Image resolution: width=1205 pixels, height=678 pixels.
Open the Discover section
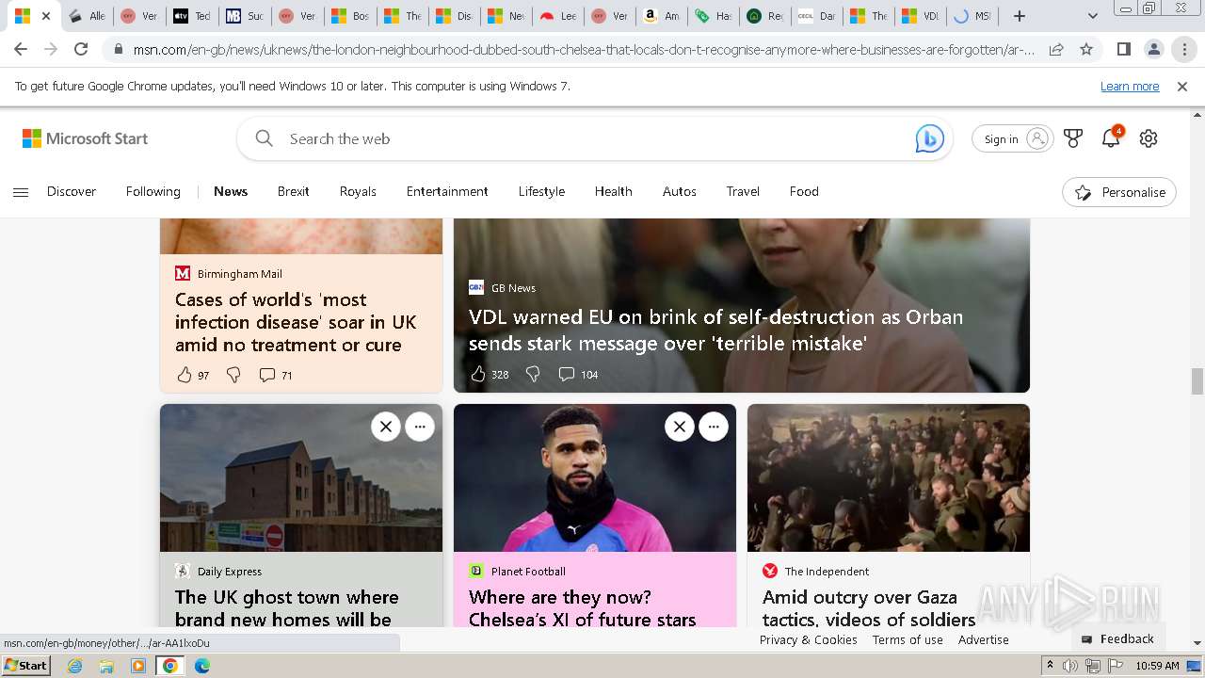tap(72, 191)
